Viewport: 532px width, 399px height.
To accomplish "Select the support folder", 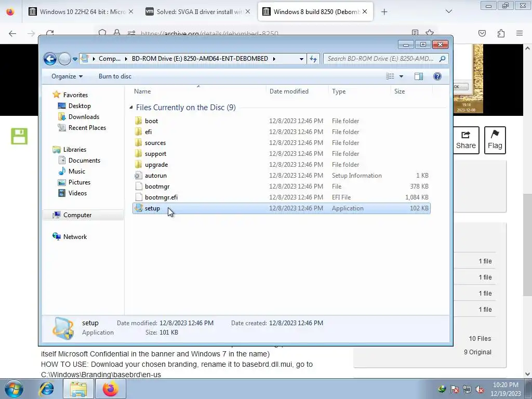I will [282, 154].
